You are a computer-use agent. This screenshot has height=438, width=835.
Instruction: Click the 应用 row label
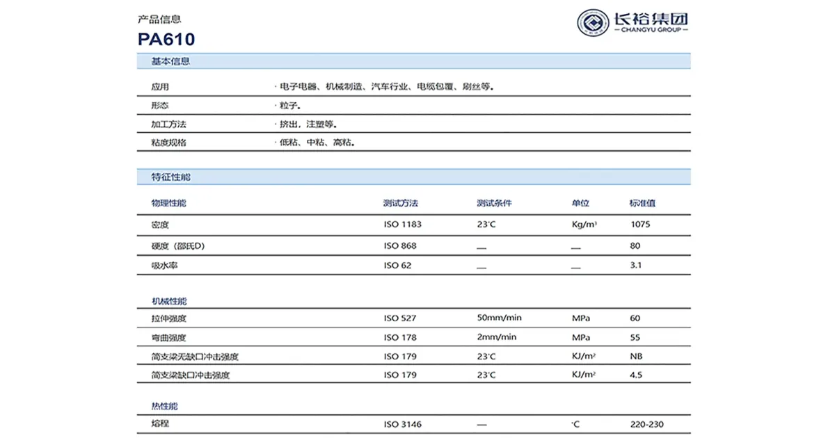coord(160,88)
